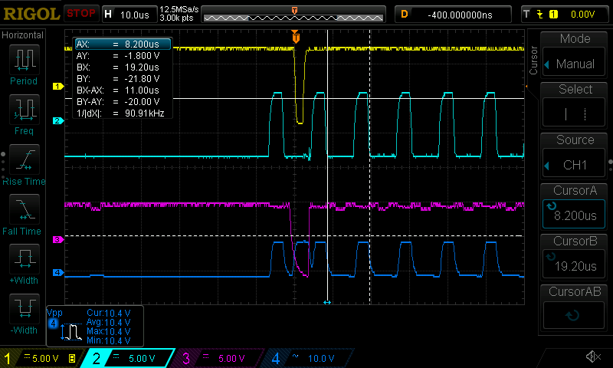Click the channel 4 blue ground marker

coord(58,272)
